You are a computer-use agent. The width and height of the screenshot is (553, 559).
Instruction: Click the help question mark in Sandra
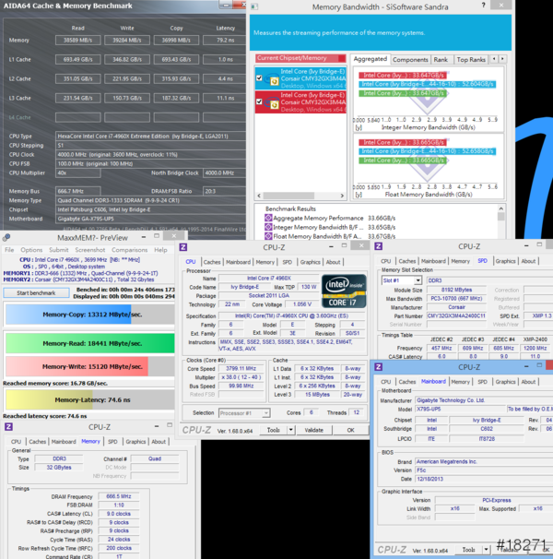483,5
